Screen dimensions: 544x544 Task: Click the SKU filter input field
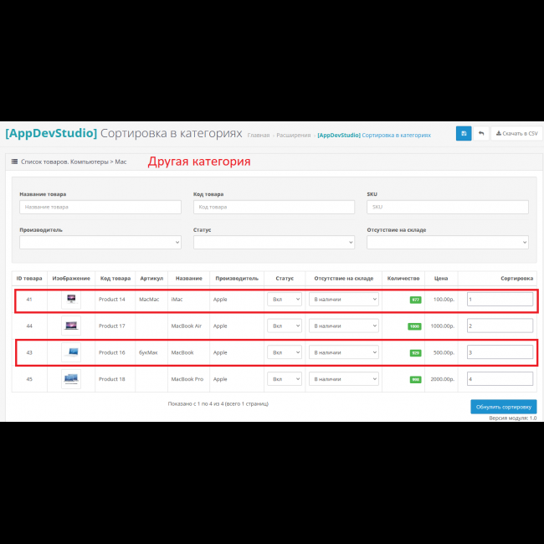(x=447, y=207)
